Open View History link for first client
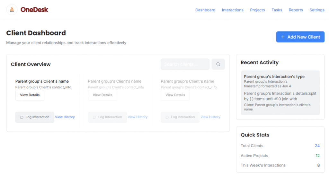This screenshot has height=179, width=329. pyautogui.click(x=65, y=117)
